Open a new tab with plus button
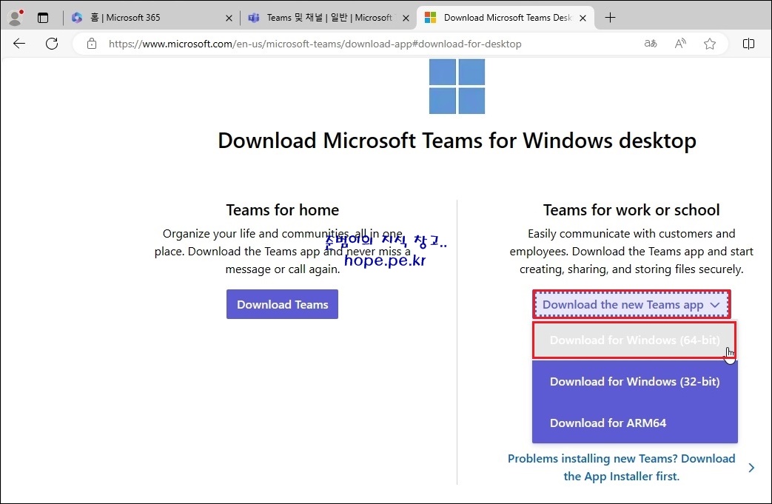 (x=610, y=18)
